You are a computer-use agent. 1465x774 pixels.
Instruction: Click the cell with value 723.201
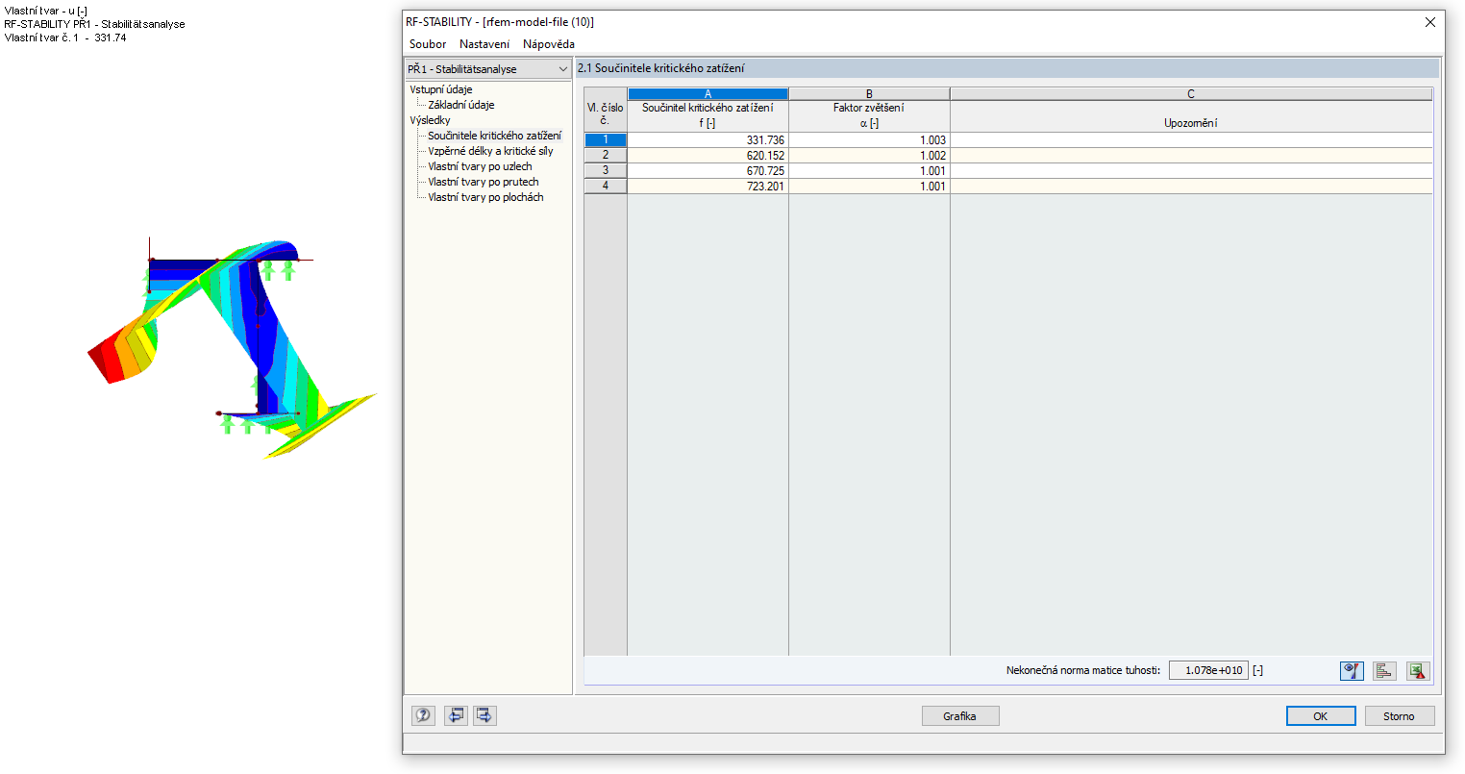[708, 187]
